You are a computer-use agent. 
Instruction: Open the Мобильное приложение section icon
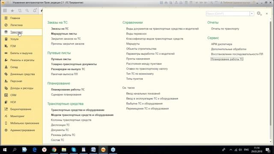(6, 123)
